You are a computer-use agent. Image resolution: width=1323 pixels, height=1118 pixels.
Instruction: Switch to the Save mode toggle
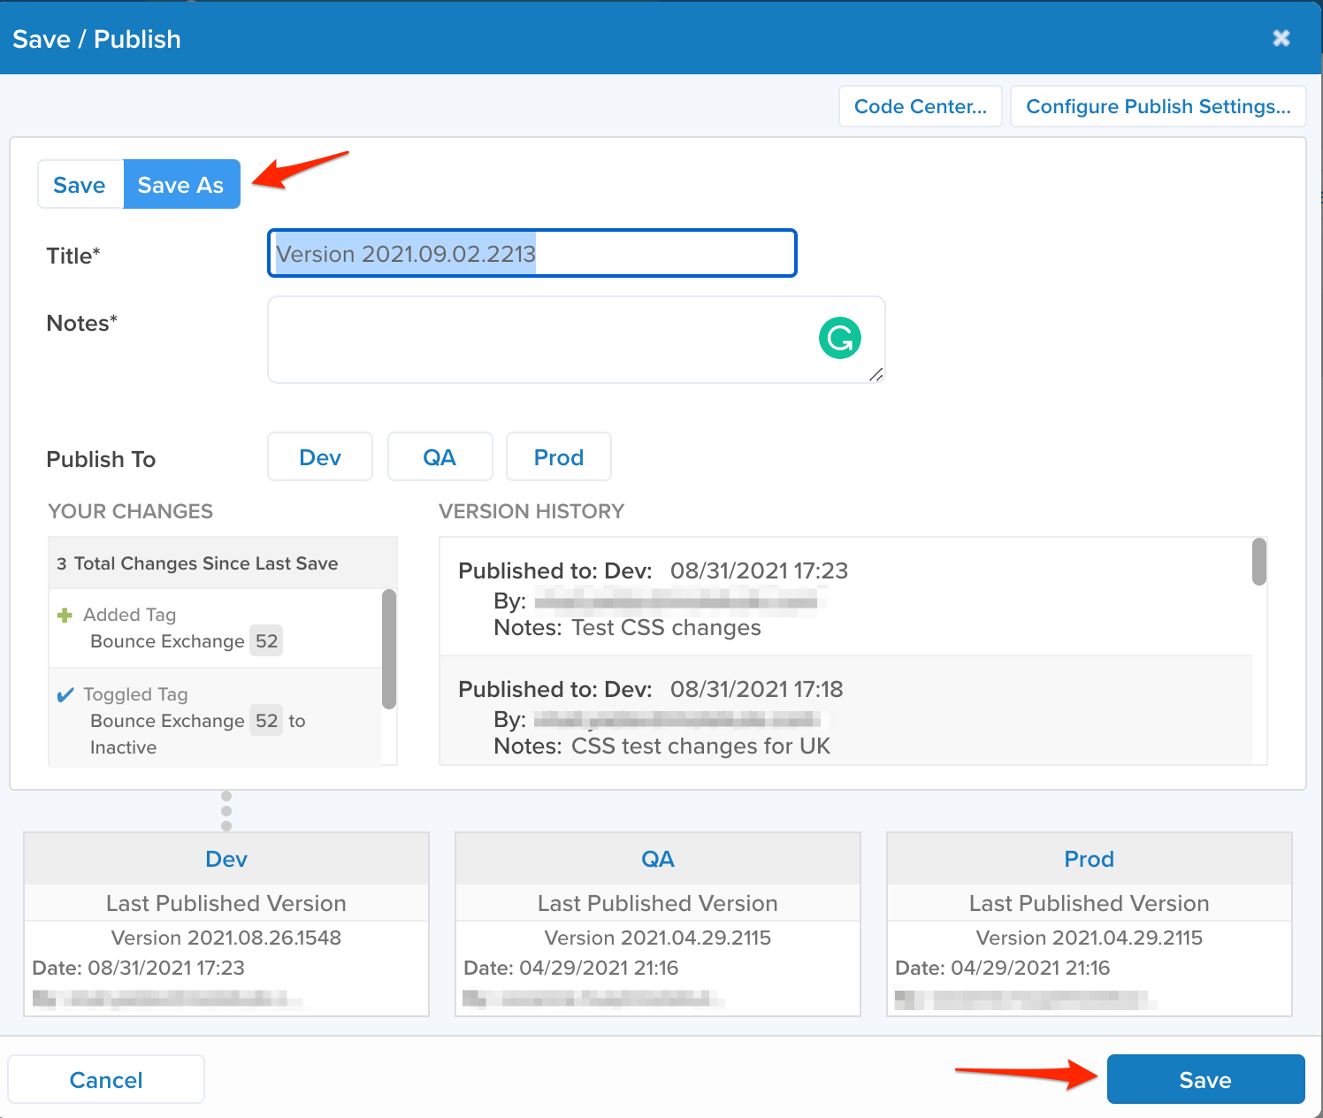click(x=80, y=184)
